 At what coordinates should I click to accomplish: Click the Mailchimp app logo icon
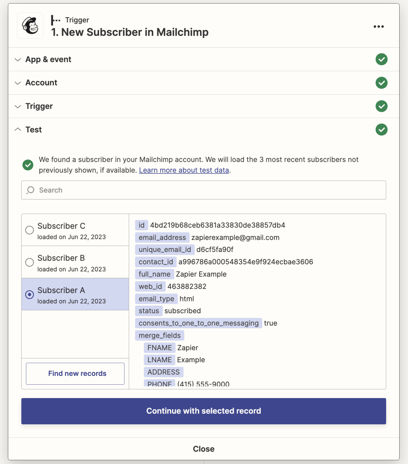tap(30, 26)
